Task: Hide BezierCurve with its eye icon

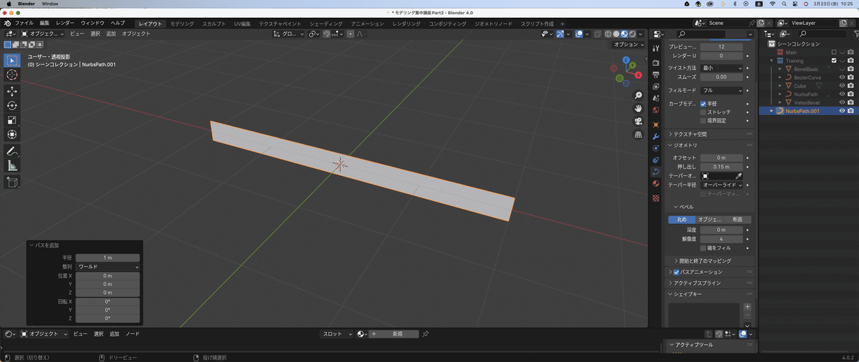Action: (842, 77)
